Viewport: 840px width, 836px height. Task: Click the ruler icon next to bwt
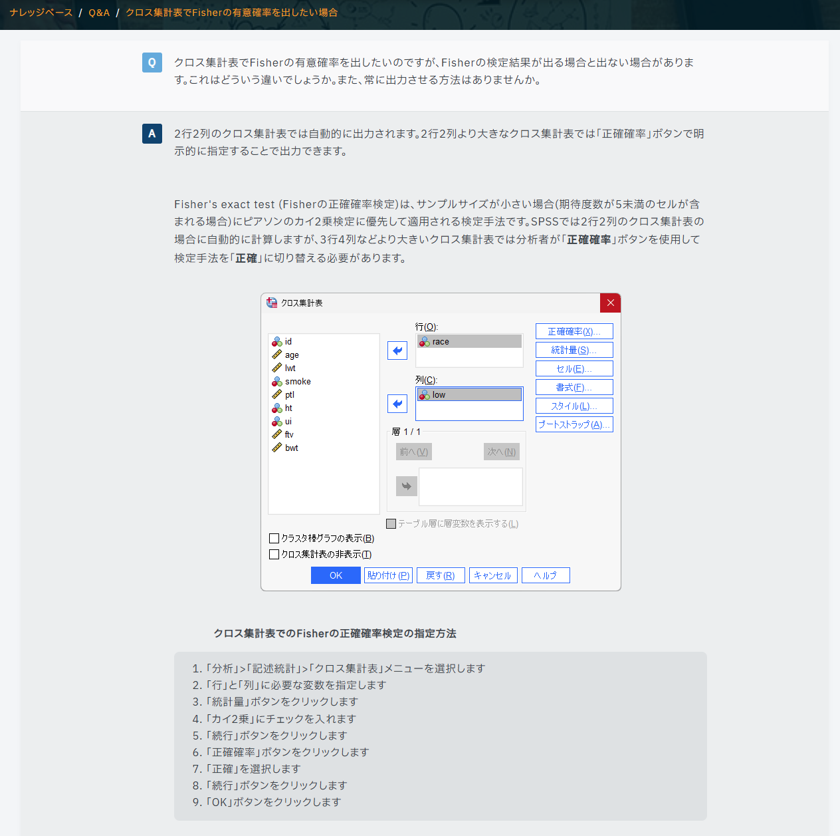click(277, 447)
